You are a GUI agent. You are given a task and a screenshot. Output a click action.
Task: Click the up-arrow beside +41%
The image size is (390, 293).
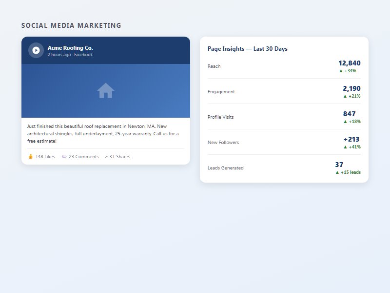(x=345, y=146)
